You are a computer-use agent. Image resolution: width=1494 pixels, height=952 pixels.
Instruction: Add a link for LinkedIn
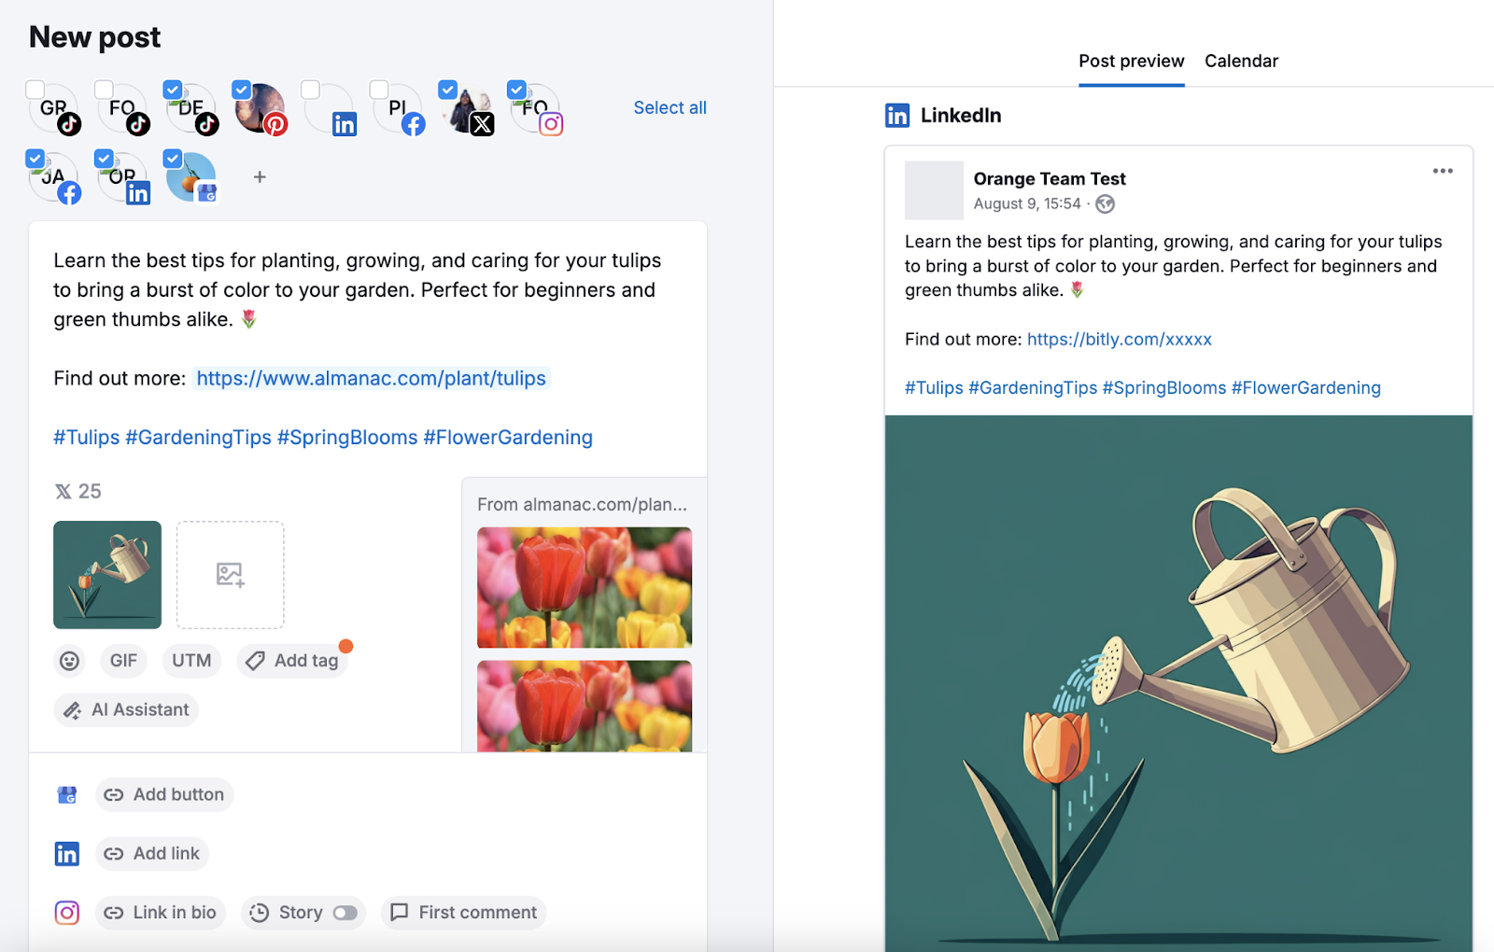[x=151, y=853]
